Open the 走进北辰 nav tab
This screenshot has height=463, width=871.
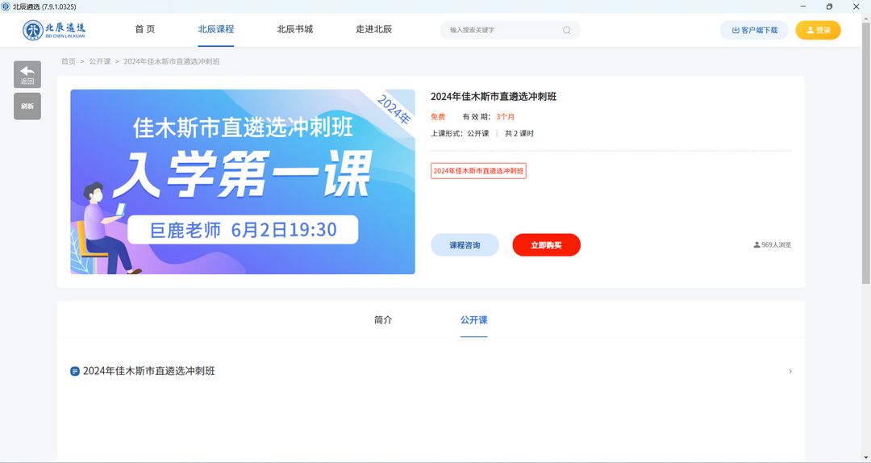pyautogui.click(x=374, y=30)
